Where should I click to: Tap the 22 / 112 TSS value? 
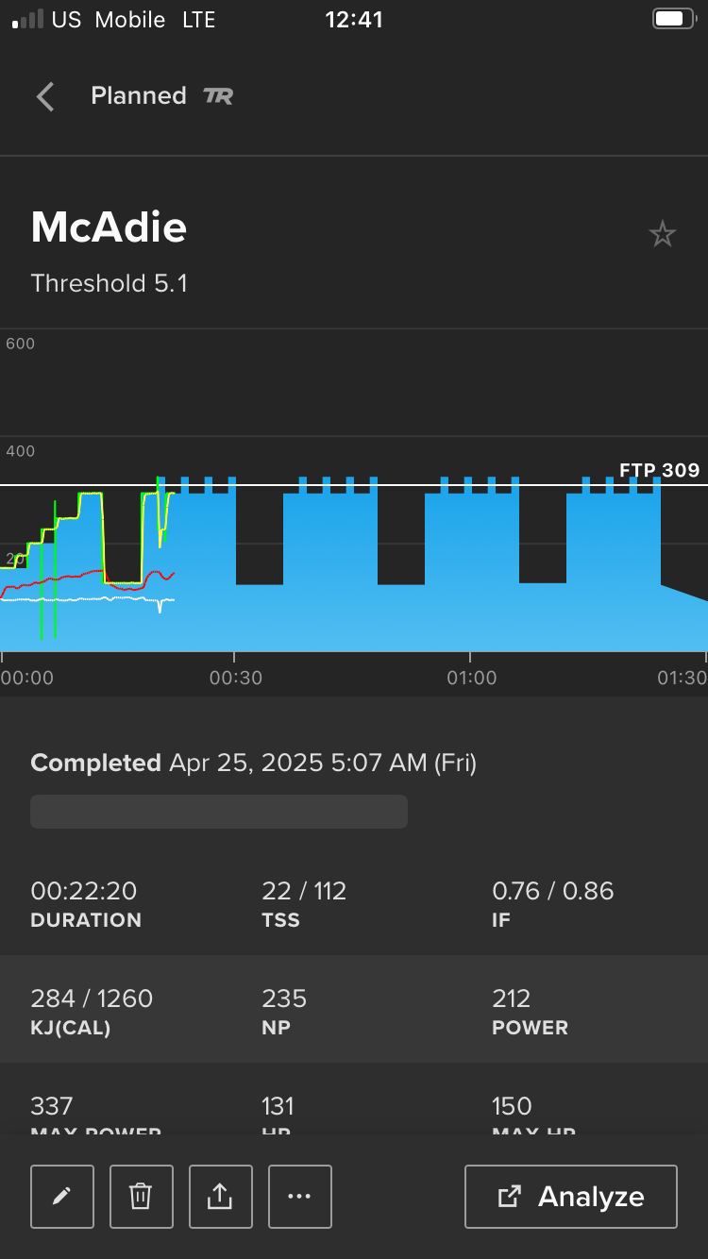pos(304,891)
